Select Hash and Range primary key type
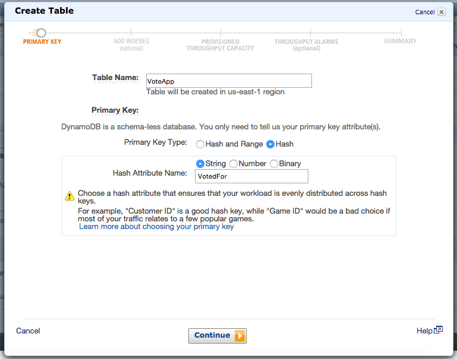This screenshot has height=359, width=457. pos(200,144)
